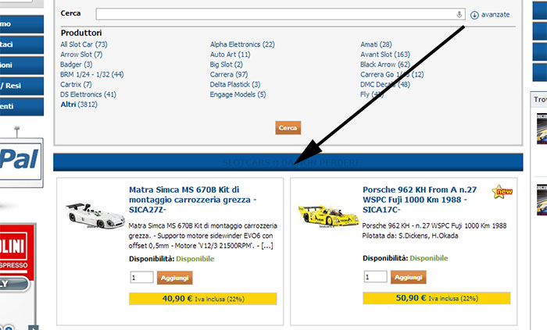Image resolution: width=547 pixels, height=330 pixels.
Task: Open Alpha Elettronics (22) producer link
Action: pyautogui.click(x=242, y=44)
